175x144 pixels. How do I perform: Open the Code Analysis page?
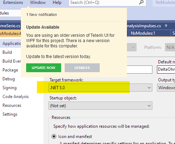click(16, 97)
